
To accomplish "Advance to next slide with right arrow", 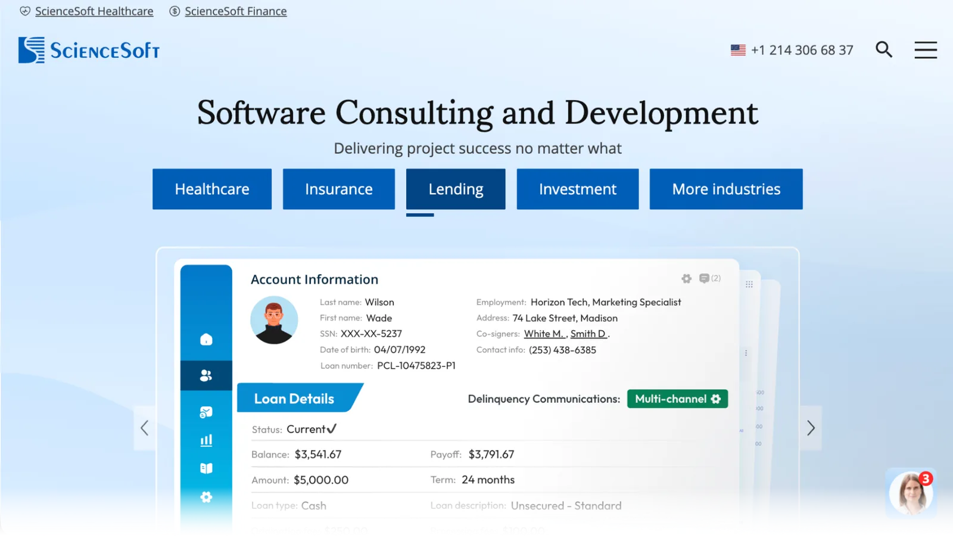I will (x=811, y=428).
